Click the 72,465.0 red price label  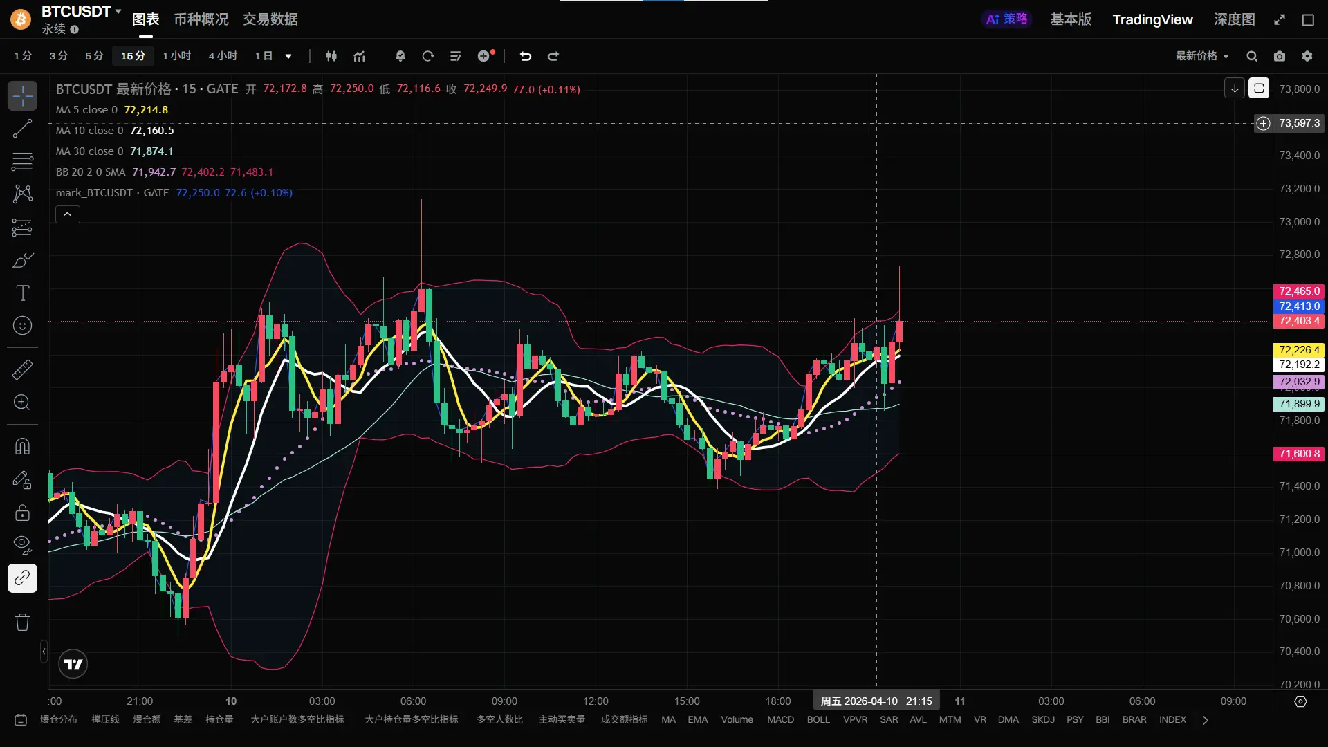click(1298, 290)
